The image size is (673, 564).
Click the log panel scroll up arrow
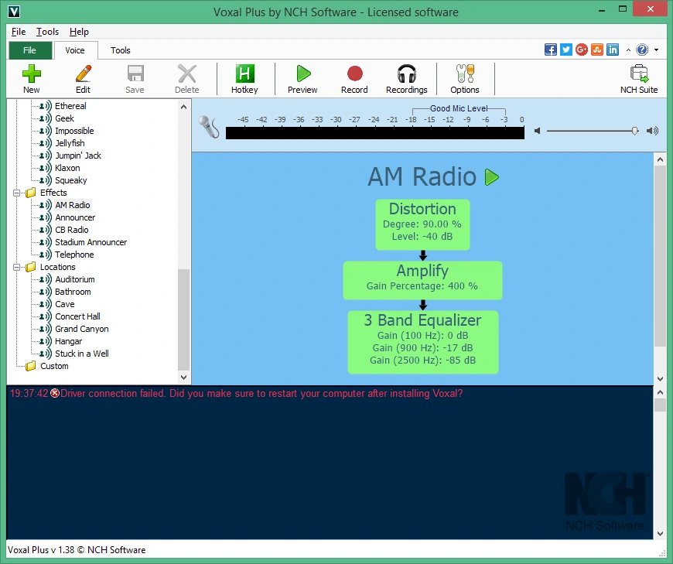point(660,392)
